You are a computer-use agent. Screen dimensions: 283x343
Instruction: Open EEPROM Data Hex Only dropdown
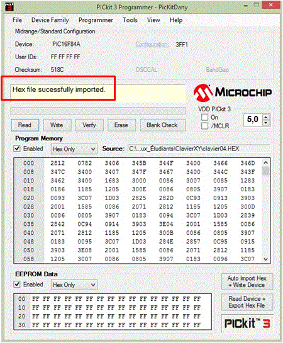point(74,285)
